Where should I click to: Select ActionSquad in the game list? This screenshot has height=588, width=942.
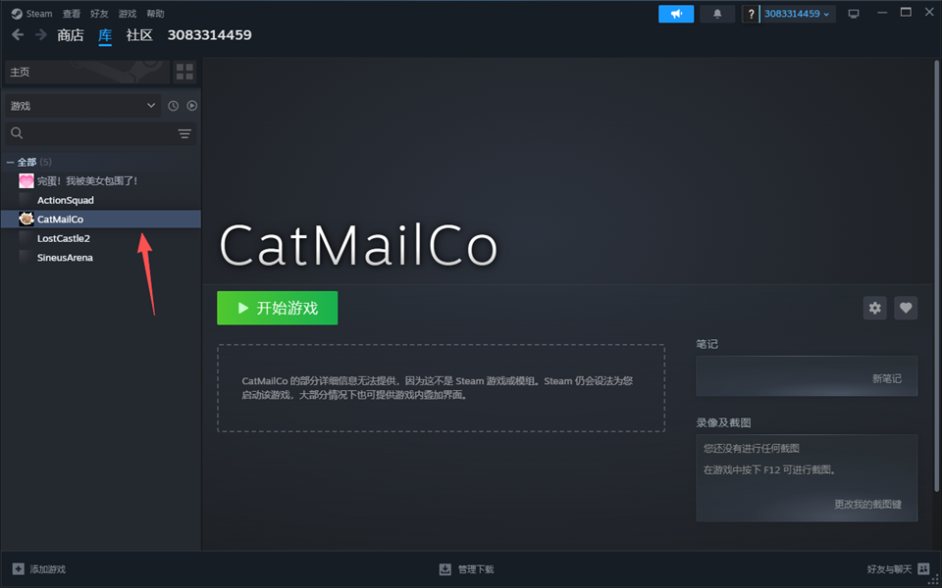pyautogui.click(x=100, y=200)
